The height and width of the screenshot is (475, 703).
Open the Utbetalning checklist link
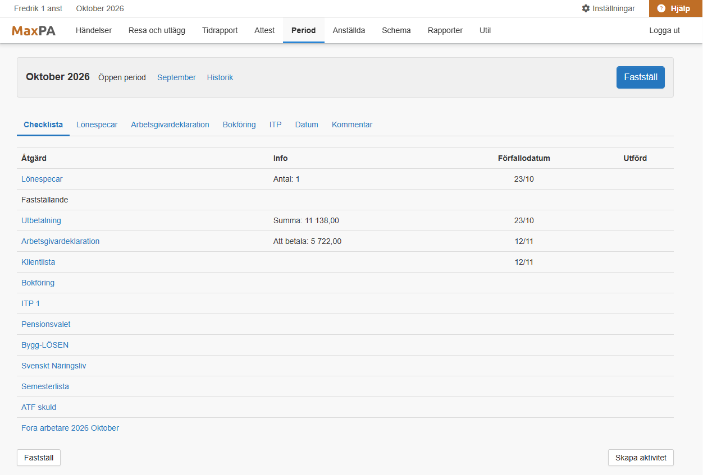(41, 220)
